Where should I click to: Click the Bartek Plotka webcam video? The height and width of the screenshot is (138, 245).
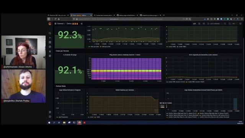(x=23, y=86)
